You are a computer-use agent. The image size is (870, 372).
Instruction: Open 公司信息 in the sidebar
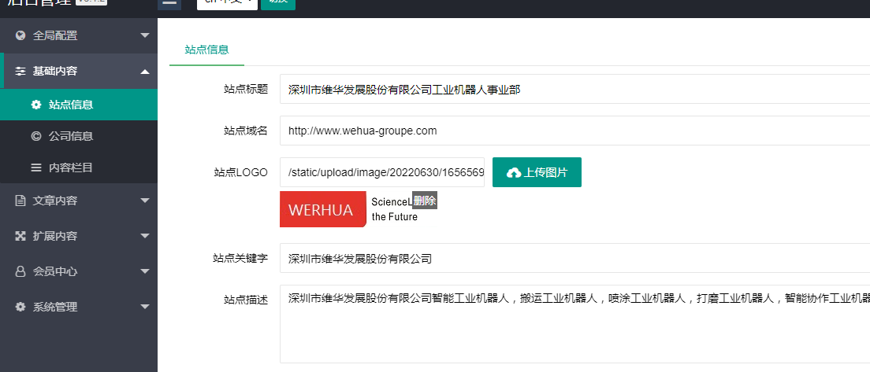(x=71, y=136)
